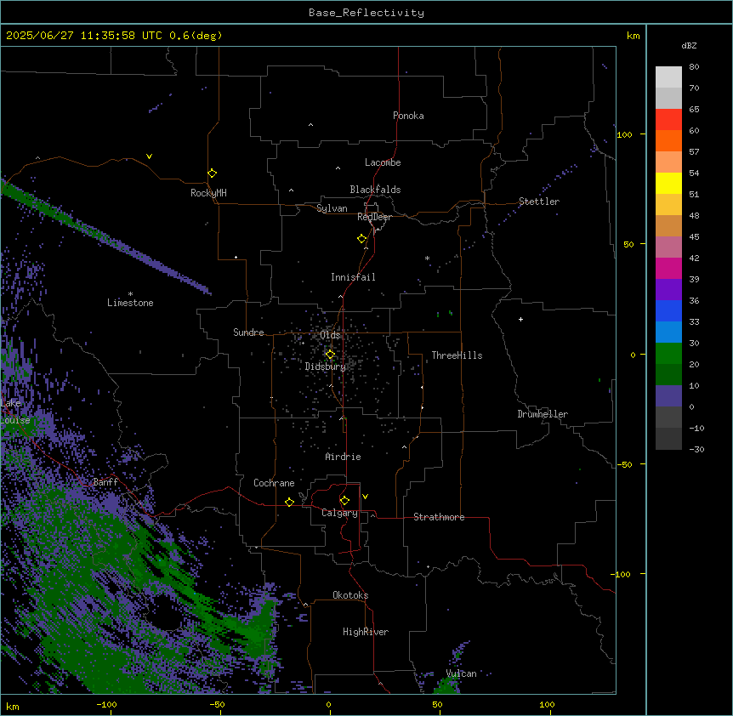
Task: Click the 50 tick on the horizontal axis
Action: [x=438, y=704]
